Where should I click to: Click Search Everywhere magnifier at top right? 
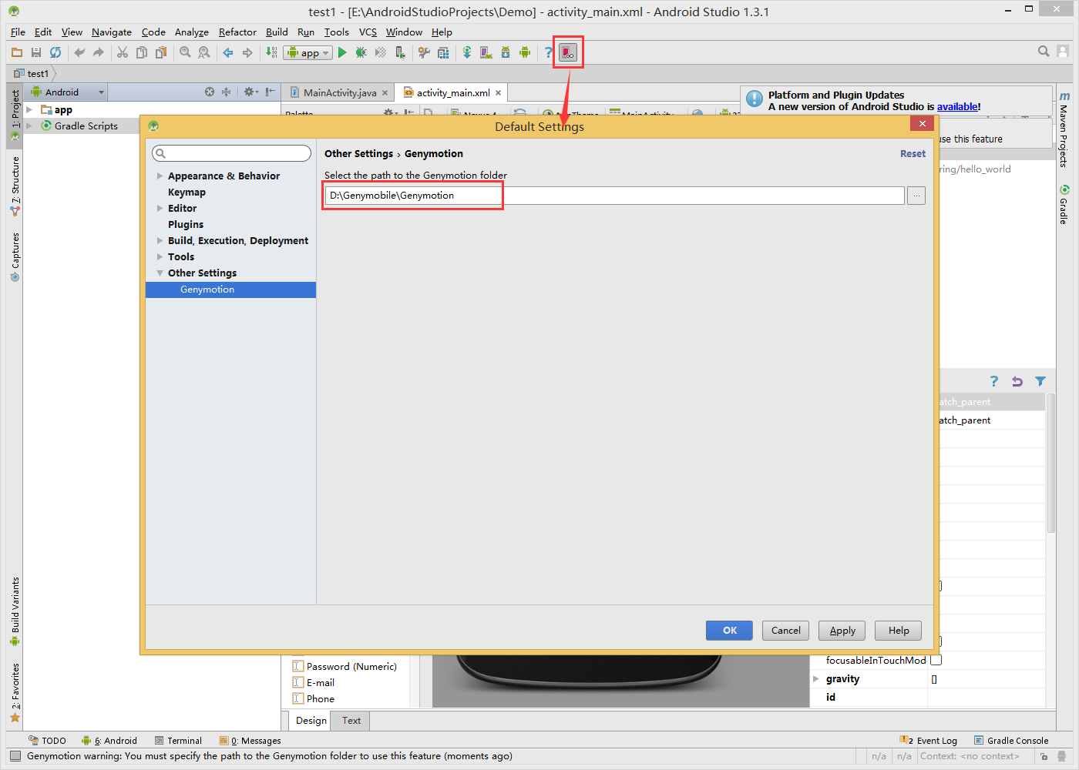[1044, 52]
